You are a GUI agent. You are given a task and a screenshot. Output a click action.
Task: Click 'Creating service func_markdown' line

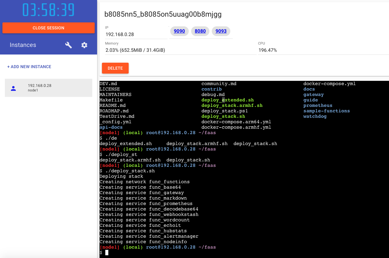click(x=143, y=198)
